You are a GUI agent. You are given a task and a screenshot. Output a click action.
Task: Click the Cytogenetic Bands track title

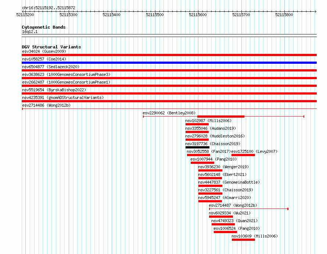pos(44,27)
